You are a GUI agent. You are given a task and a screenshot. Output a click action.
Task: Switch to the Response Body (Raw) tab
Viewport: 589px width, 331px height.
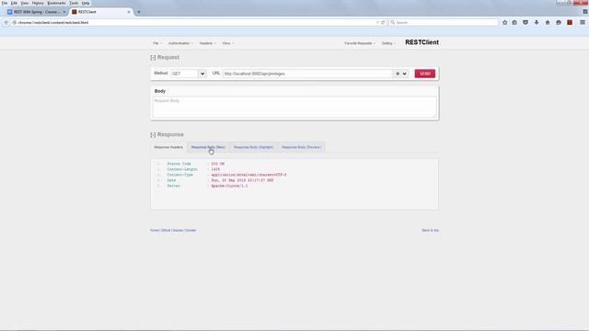[x=209, y=147]
